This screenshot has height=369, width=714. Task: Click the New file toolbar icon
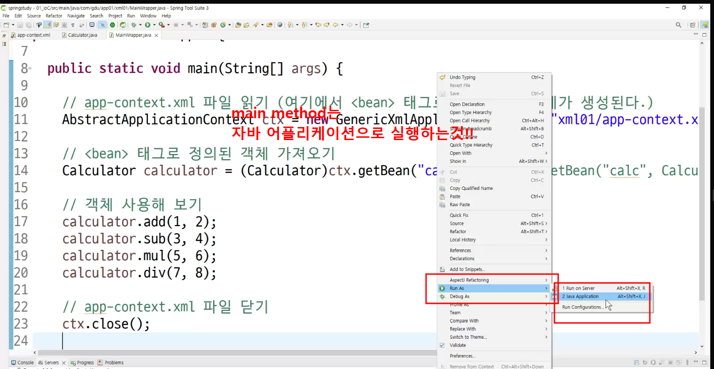(x=6, y=25)
